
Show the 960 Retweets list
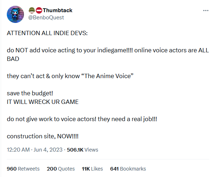pos(23,168)
